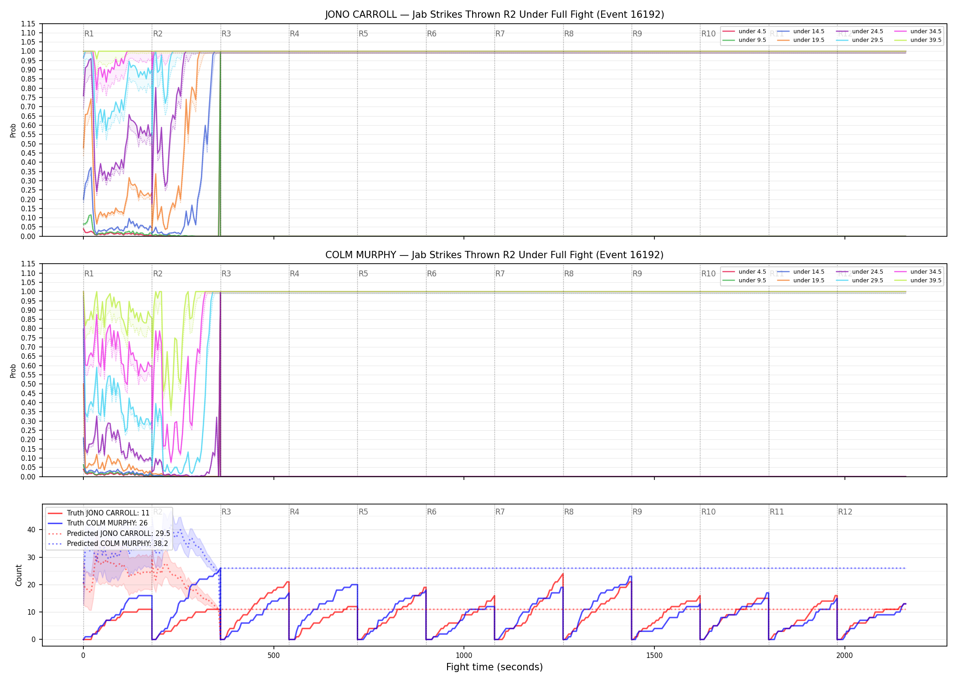Click R3 round marker in top chart
Viewport: 957px width, 683px height.
coord(226,34)
